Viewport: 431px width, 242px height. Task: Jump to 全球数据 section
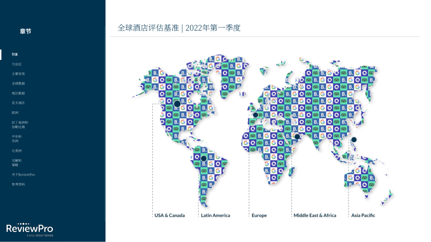18,83
